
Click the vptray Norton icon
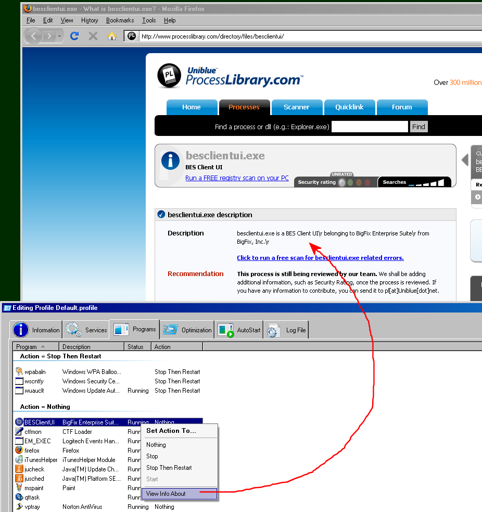(x=19, y=506)
